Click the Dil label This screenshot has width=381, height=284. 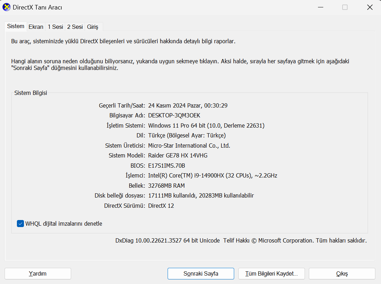[x=141, y=135]
